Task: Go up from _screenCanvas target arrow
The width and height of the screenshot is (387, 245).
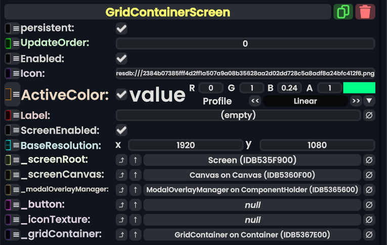Action: point(135,175)
